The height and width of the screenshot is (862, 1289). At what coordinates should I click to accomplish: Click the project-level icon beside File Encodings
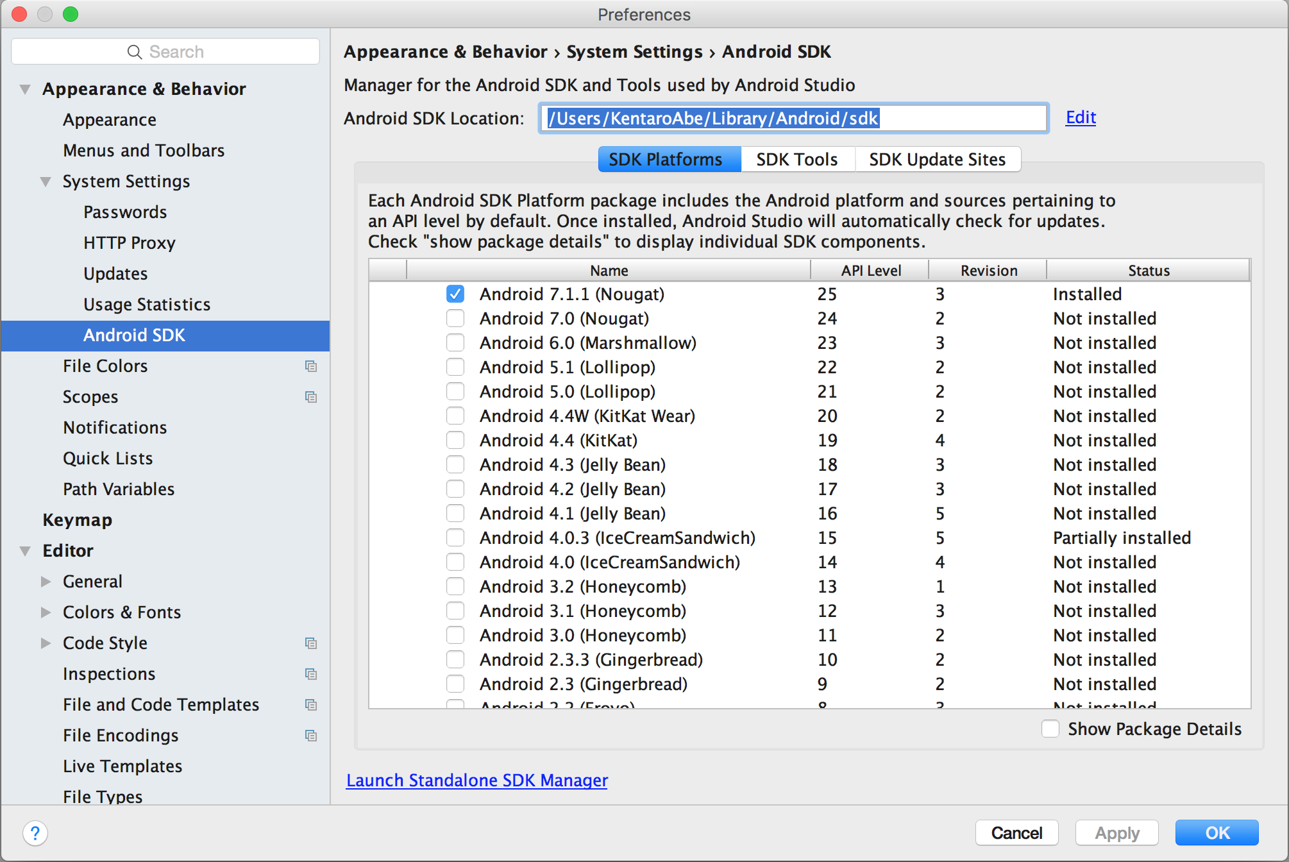pos(311,736)
